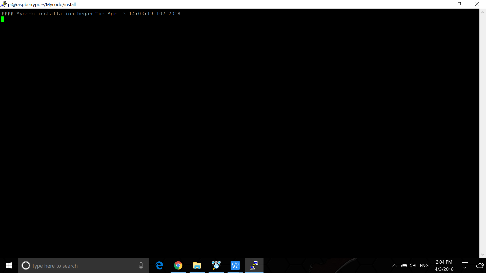Restore down the PuTTY window
The width and height of the screenshot is (486, 273).
459,4
